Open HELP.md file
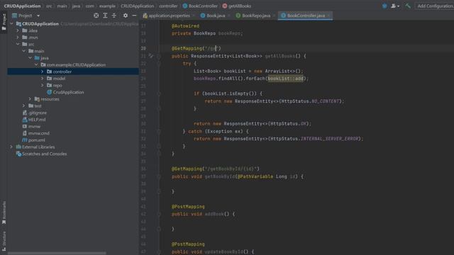Screen dimensions: 454x255 (x=37, y=120)
